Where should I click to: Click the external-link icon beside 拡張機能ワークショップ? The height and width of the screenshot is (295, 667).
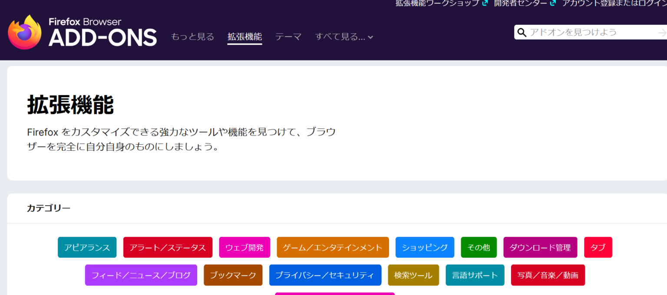485,3
